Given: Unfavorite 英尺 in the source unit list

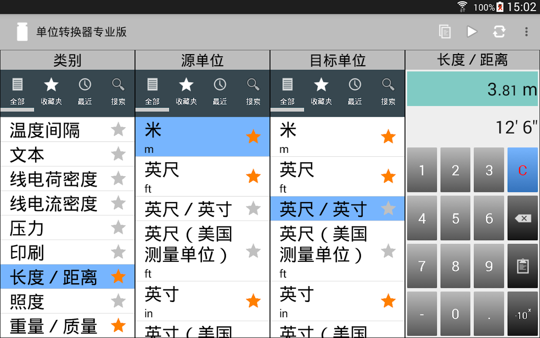Looking at the screenshot, I should [x=253, y=176].
